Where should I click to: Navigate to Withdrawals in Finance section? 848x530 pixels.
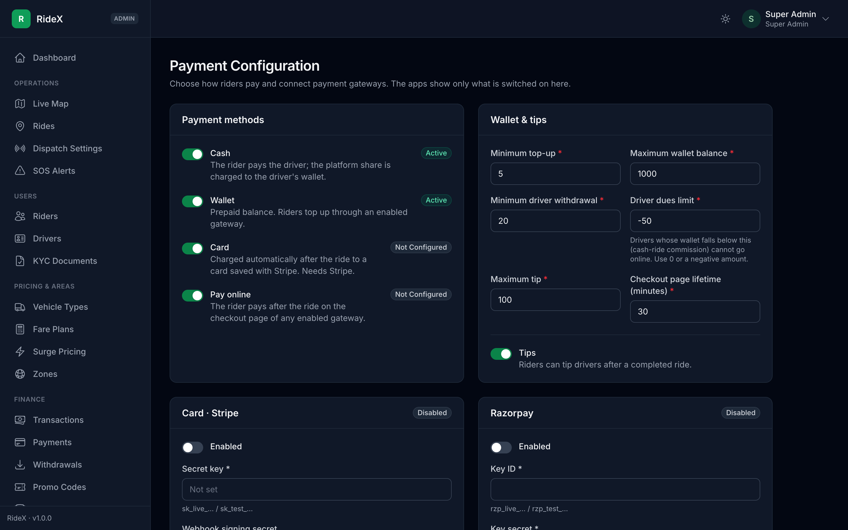pyautogui.click(x=75, y=465)
